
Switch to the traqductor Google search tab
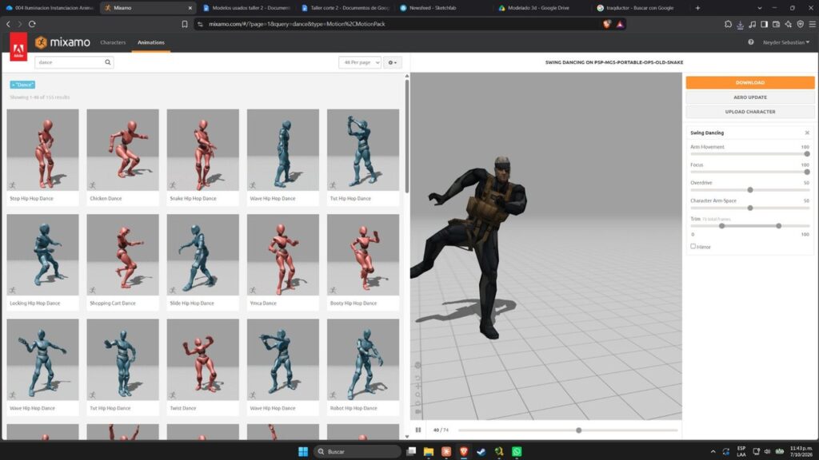click(639, 8)
